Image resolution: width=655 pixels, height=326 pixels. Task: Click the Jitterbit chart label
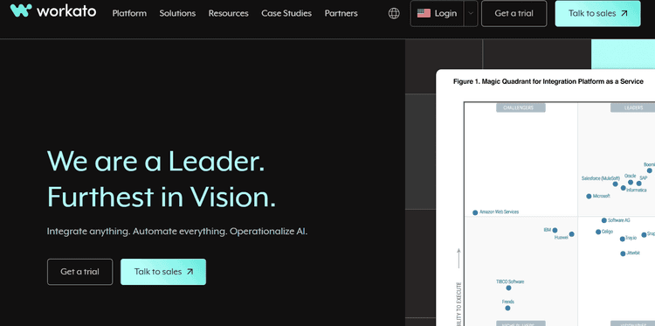633,253
